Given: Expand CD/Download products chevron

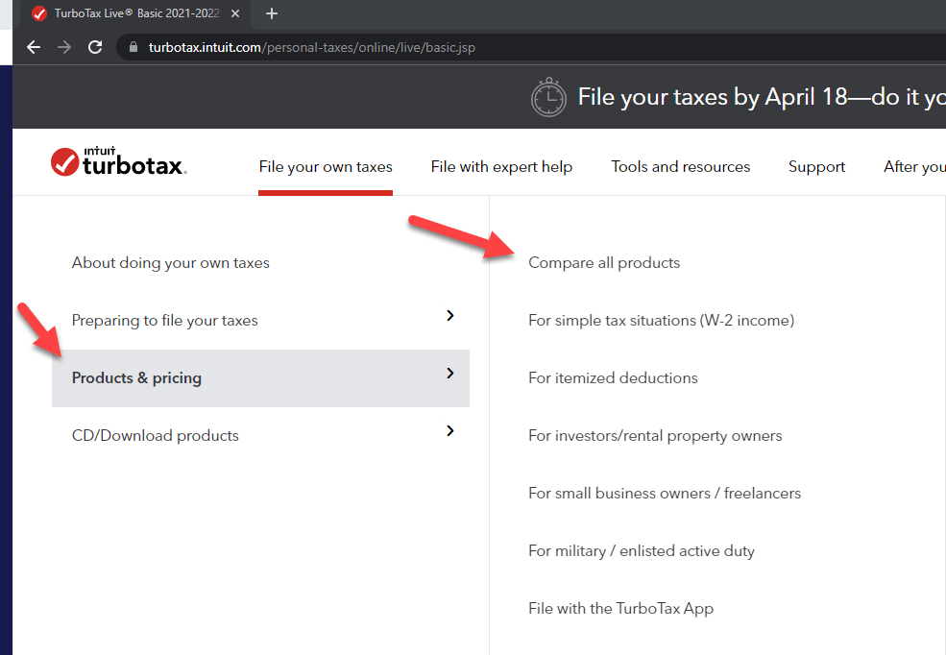Looking at the screenshot, I should [450, 430].
